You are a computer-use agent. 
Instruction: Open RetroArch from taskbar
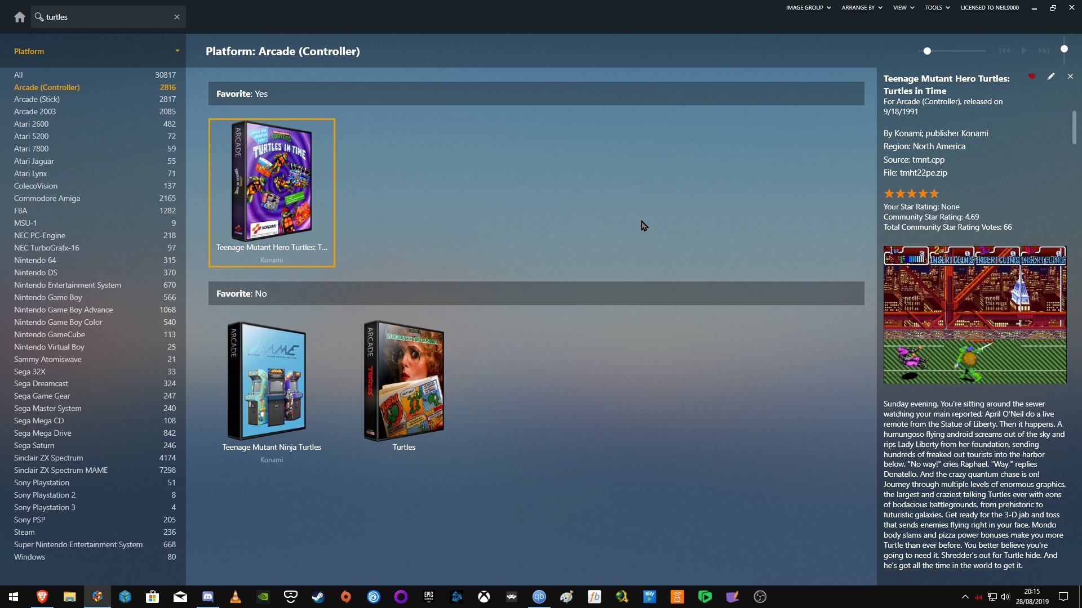pyautogui.click(x=511, y=597)
